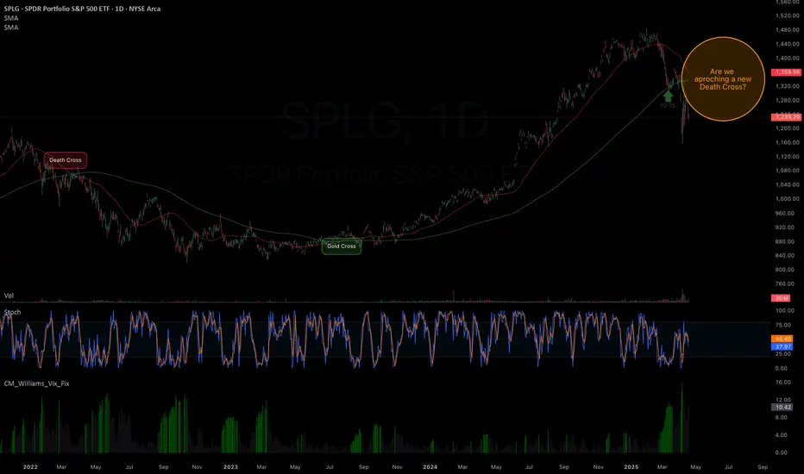Image resolution: width=804 pixels, height=474 pixels.
Task: Click the grey 10.42 Vix Fix value tag
Action: 782,408
